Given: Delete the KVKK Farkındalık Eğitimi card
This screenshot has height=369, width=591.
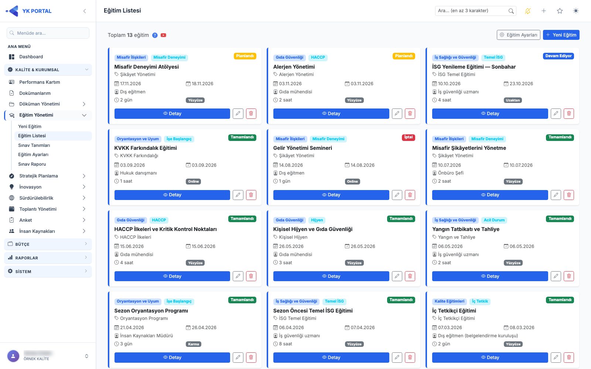Looking at the screenshot, I should pos(251,195).
